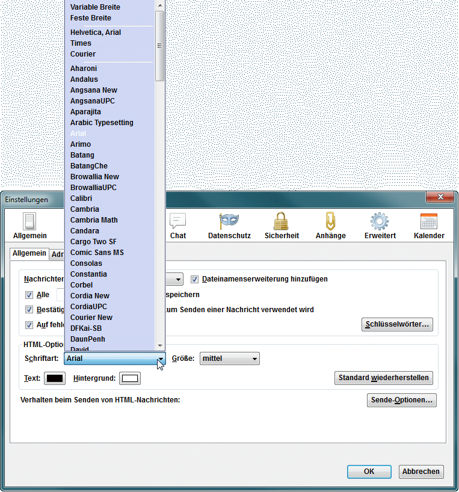
Task: Choose Constantia font
Action: tap(109, 274)
